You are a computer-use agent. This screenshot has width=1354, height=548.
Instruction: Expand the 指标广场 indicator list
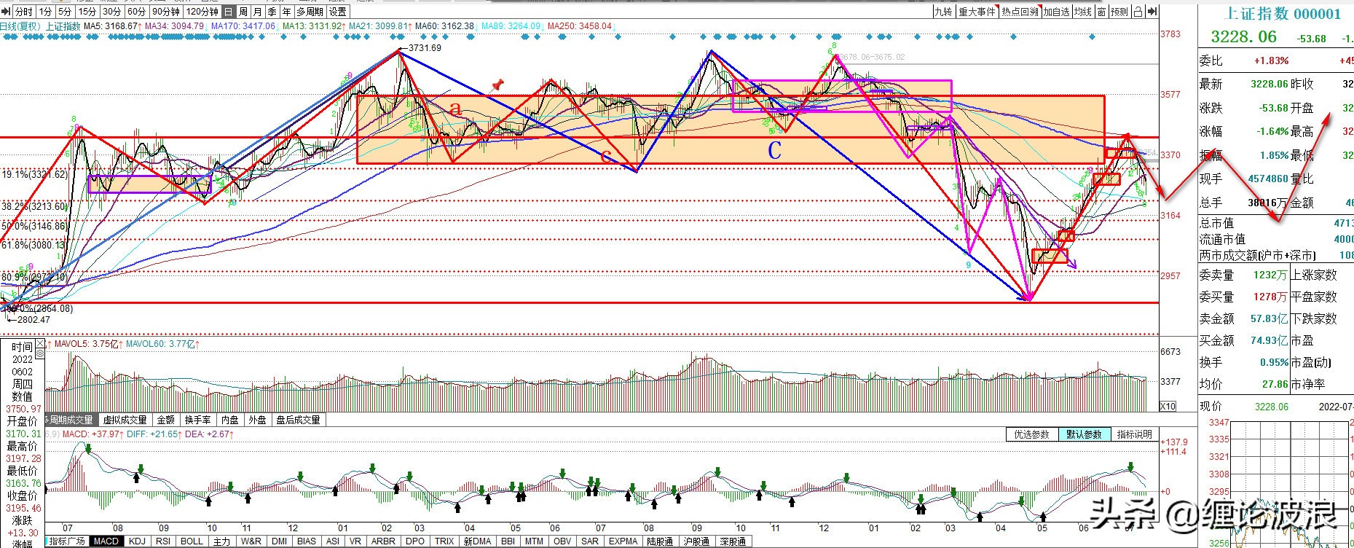click(67, 541)
